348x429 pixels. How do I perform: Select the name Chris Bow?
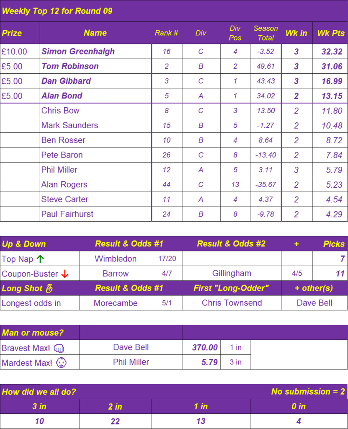[x=60, y=111]
